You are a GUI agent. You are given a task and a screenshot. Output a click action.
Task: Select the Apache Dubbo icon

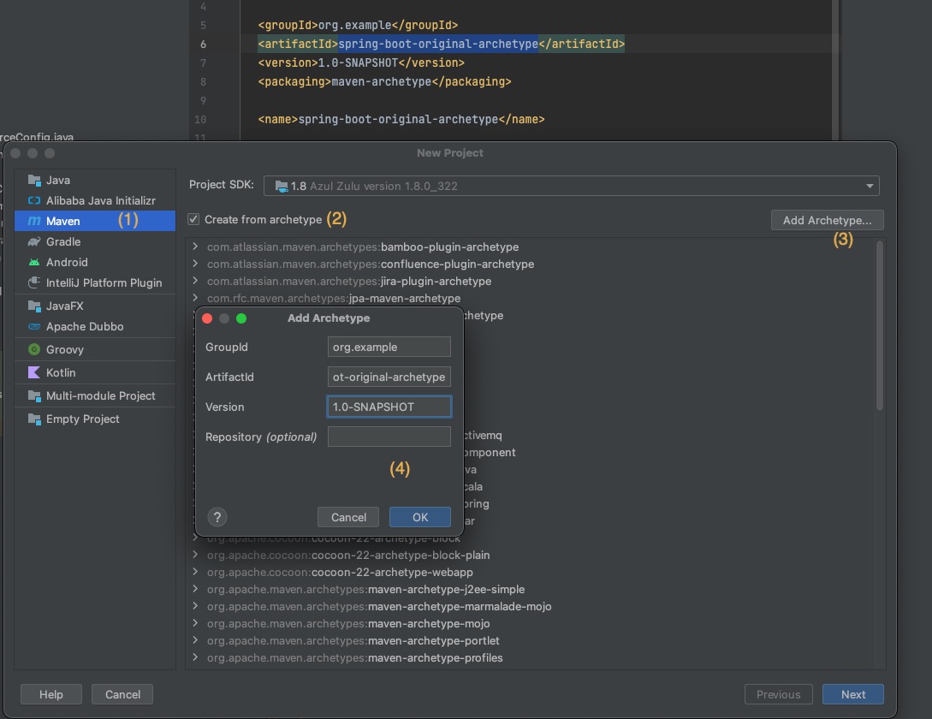point(34,326)
